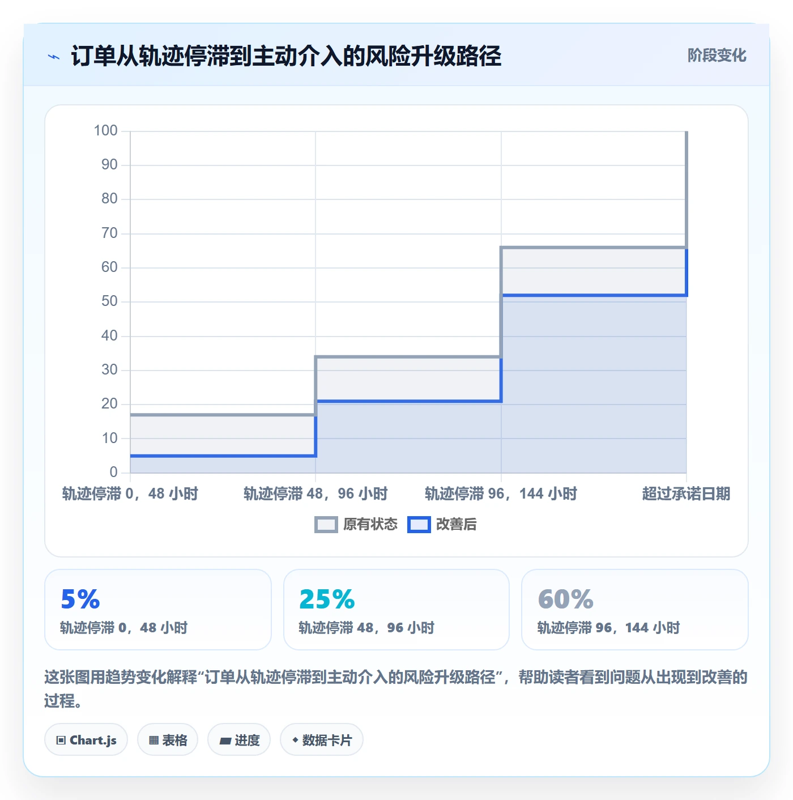
Task: Click the 阶段变化 label in header
Action: (717, 56)
